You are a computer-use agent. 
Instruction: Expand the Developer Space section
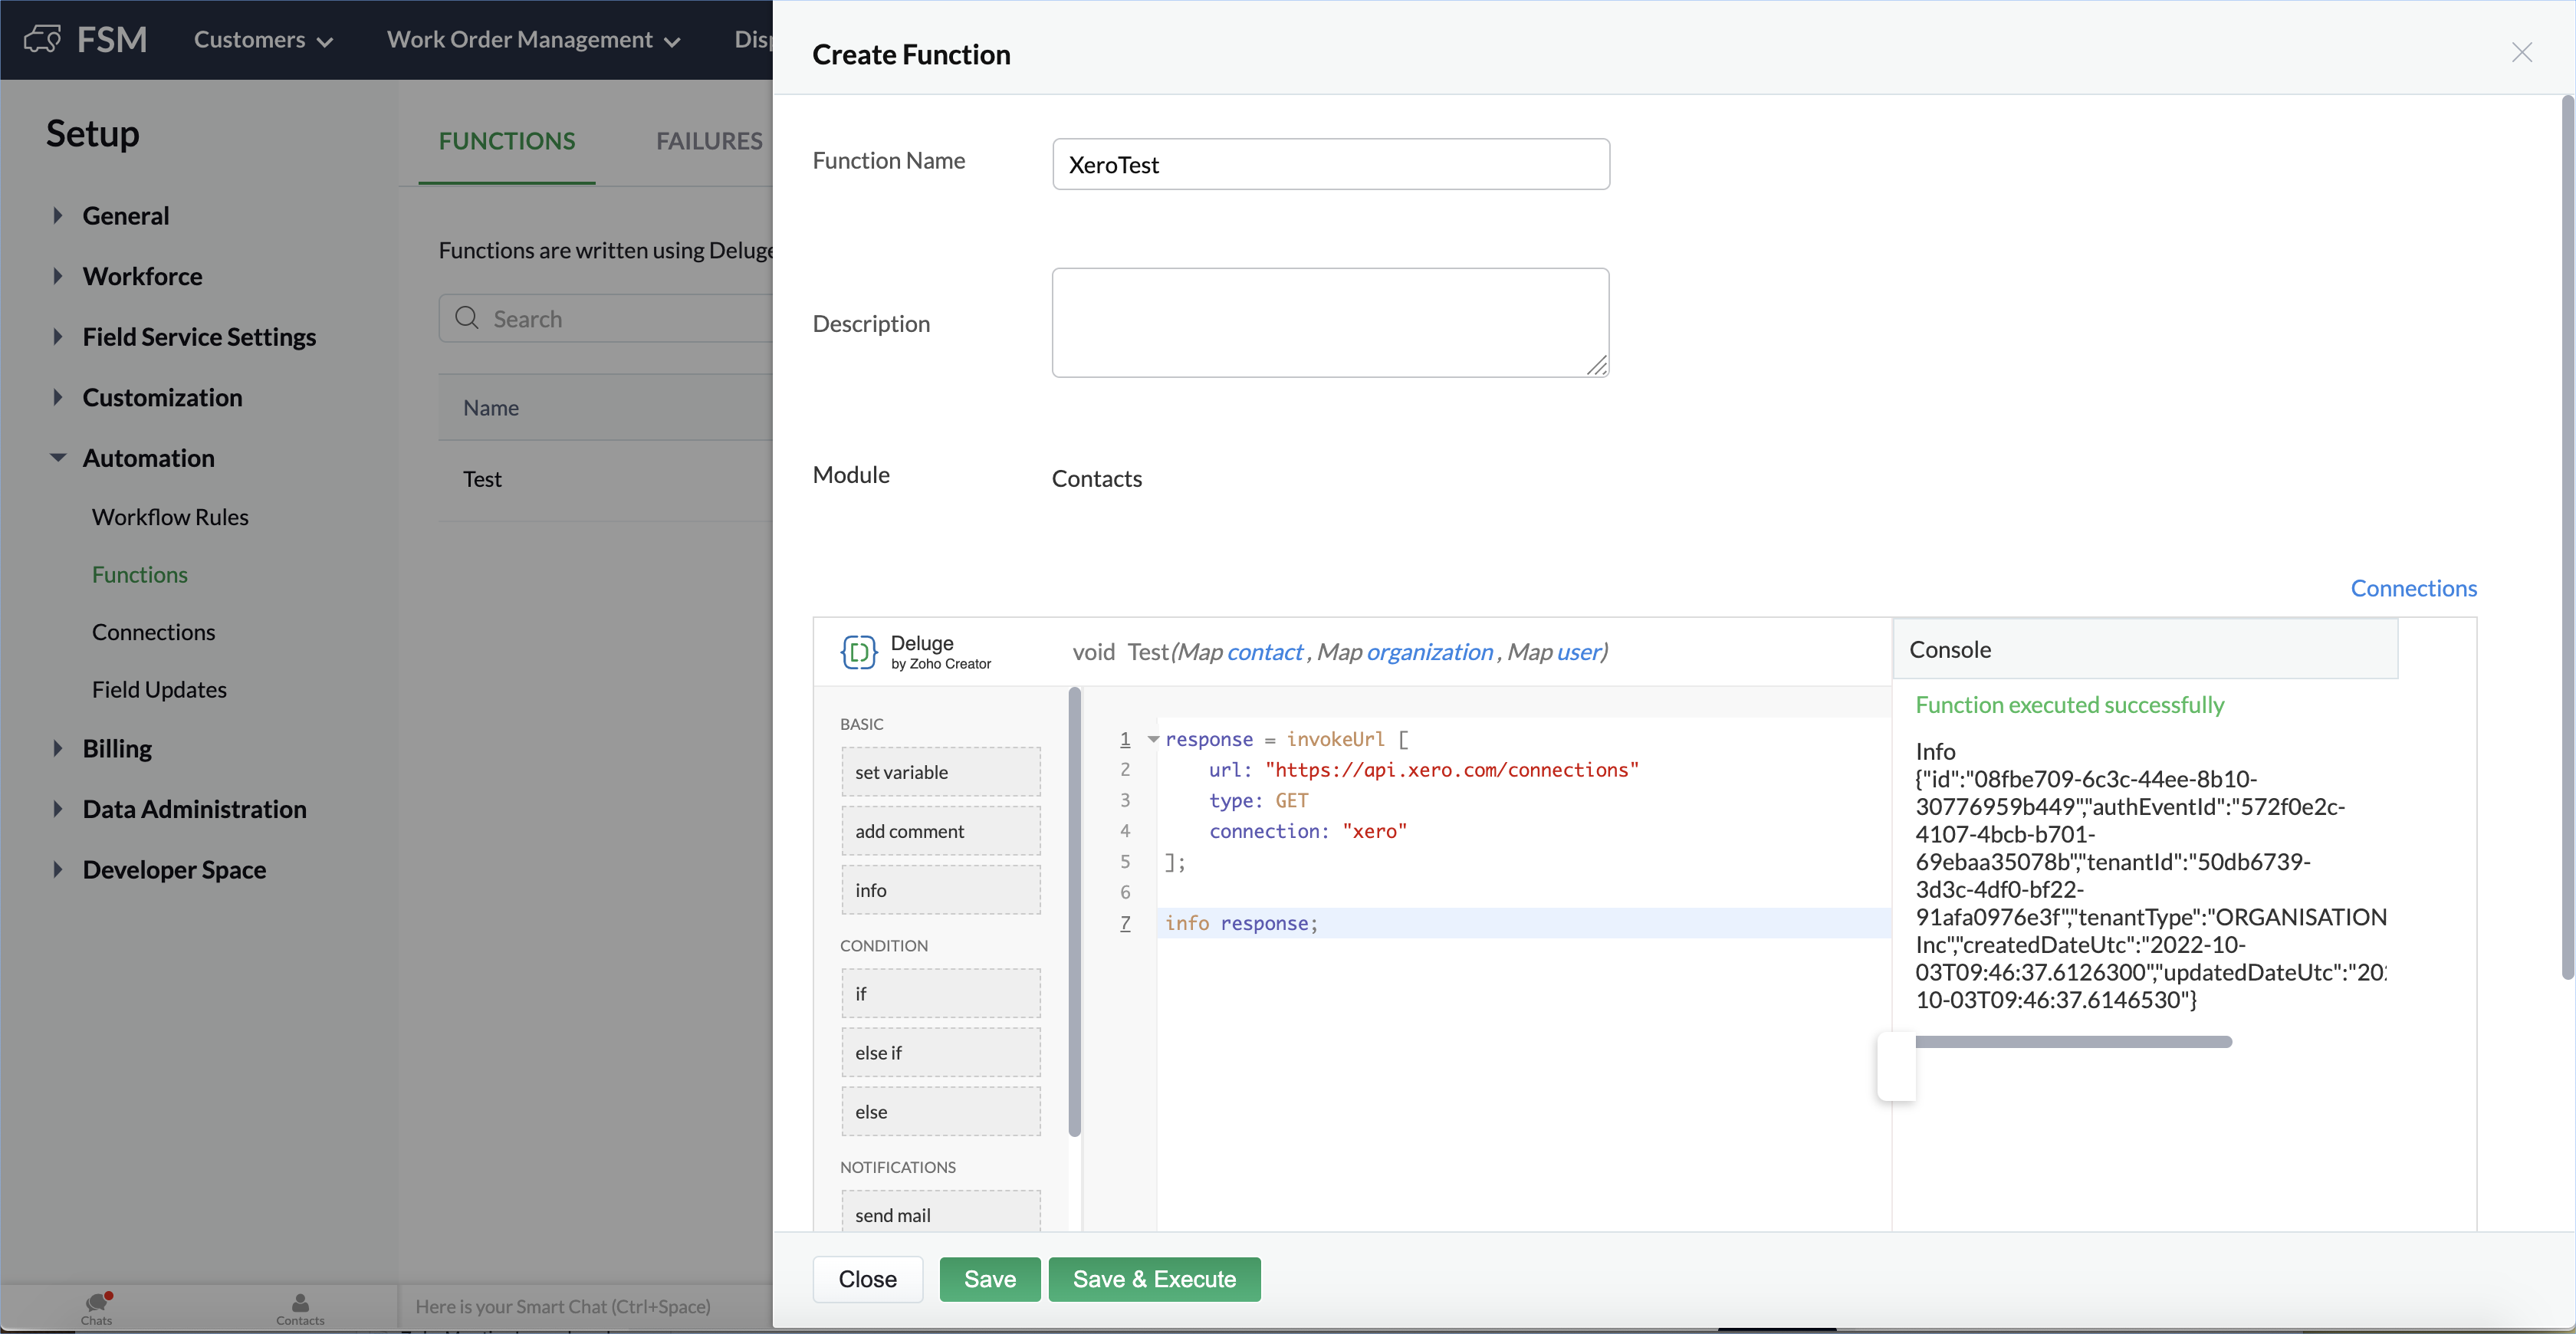(x=57, y=869)
